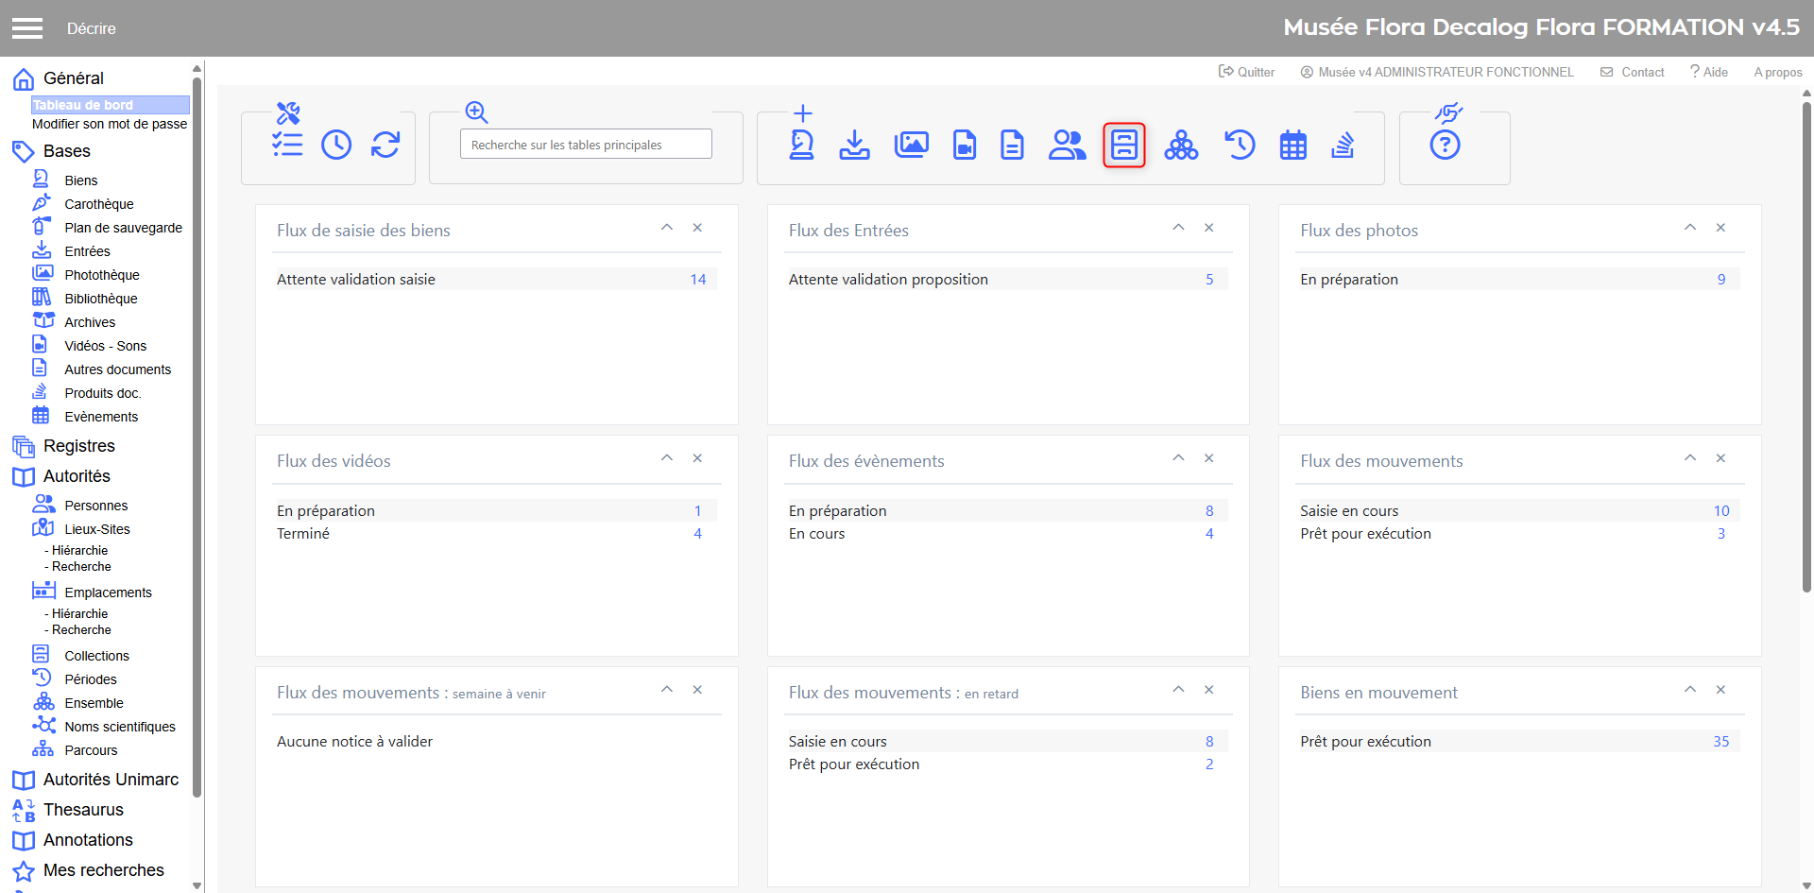1814x893 pixels.
Task: Click the main tables search field
Action: tap(586, 145)
